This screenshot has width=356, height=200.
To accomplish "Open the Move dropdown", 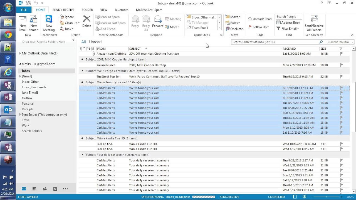I will click(x=233, y=17).
